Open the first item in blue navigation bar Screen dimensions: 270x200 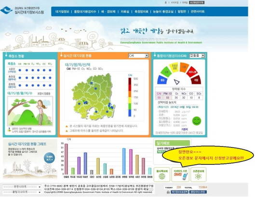62,12
